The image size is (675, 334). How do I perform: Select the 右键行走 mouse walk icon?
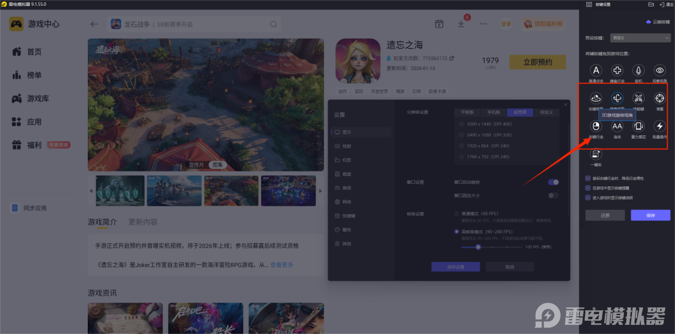(x=596, y=126)
